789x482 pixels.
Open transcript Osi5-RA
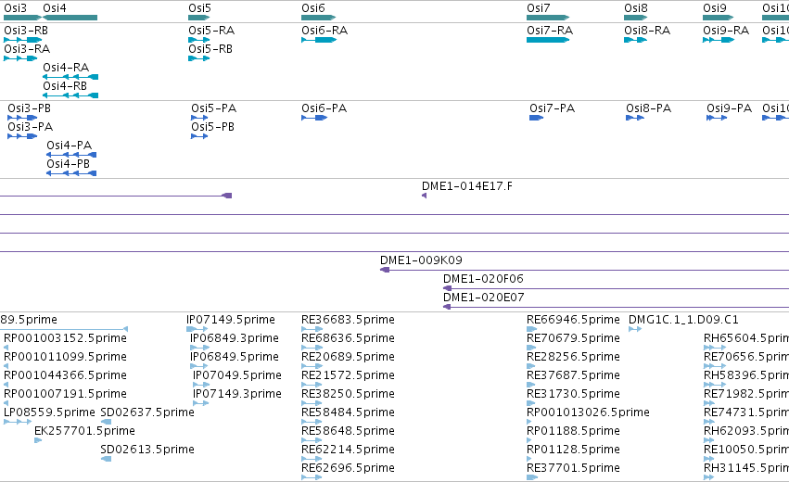198,40
